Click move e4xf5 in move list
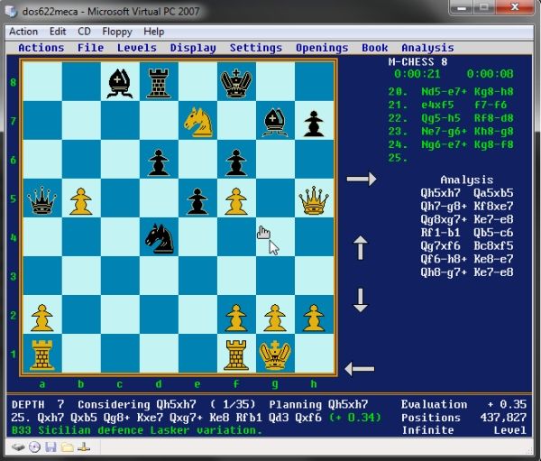The image size is (541, 461). (437, 105)
